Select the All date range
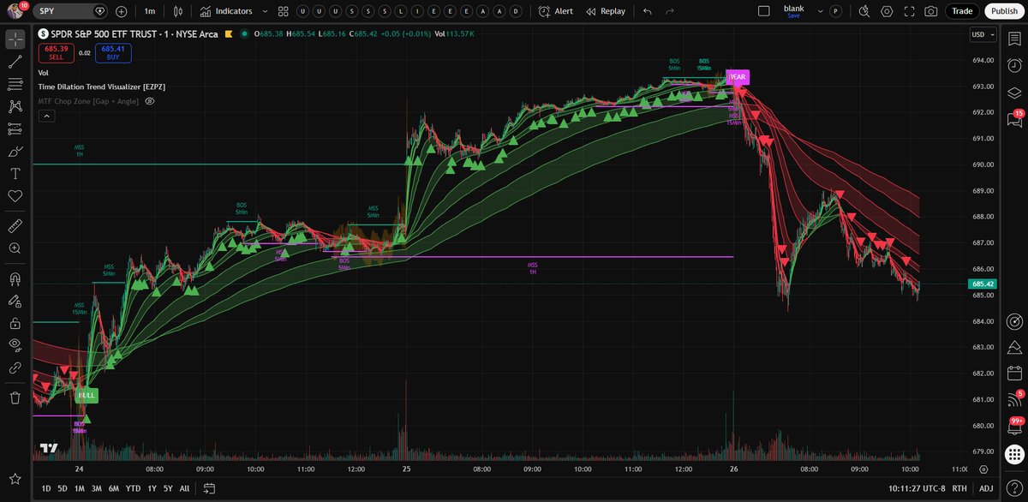The width and height of the screenshot is (1028, 502). point(184,488)
